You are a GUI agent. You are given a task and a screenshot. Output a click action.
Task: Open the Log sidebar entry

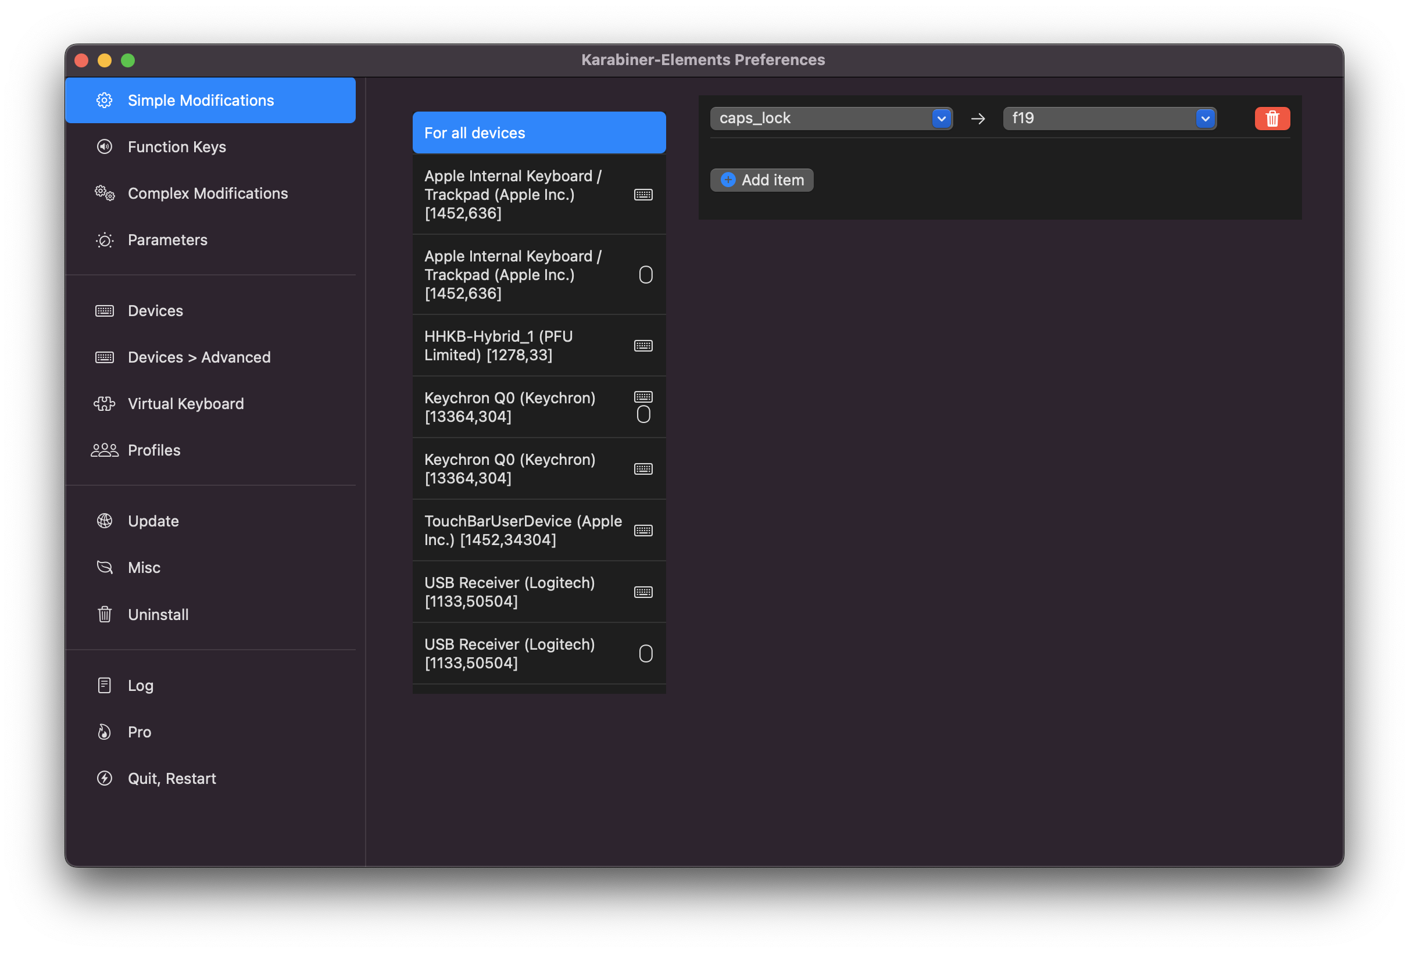(x=140, y=686)
